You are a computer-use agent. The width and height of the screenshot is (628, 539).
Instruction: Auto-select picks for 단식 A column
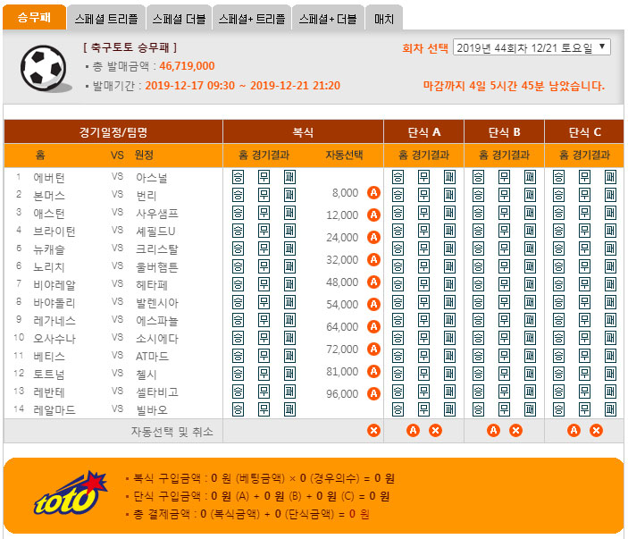point(413,431)
